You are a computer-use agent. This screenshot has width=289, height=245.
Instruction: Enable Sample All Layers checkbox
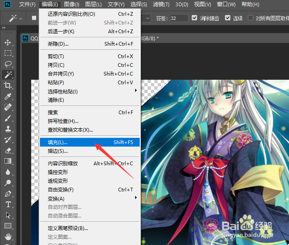(250, 18)
